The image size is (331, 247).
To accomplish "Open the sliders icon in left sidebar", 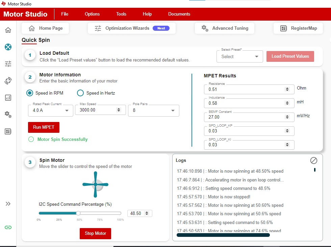I will click(x=8, y=64).
